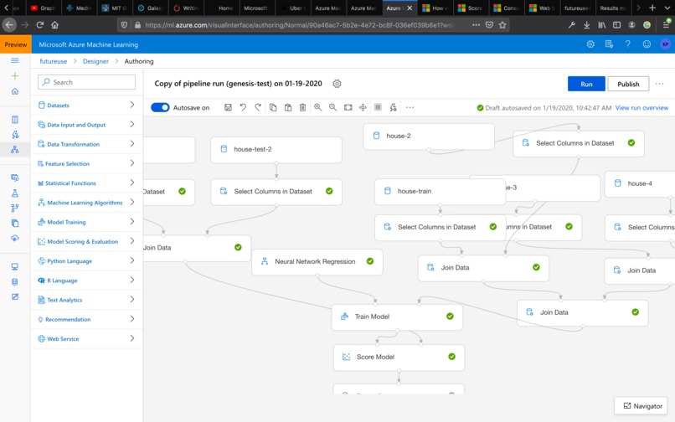Expand the Statistical Functions chevron

click(x=132, y=183)
